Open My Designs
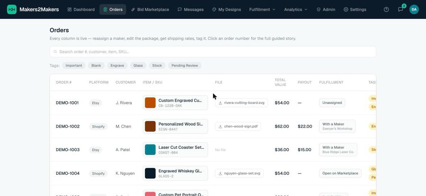This screenshot has width=426, height=196. pyautogui.click(x=227, y=9)
